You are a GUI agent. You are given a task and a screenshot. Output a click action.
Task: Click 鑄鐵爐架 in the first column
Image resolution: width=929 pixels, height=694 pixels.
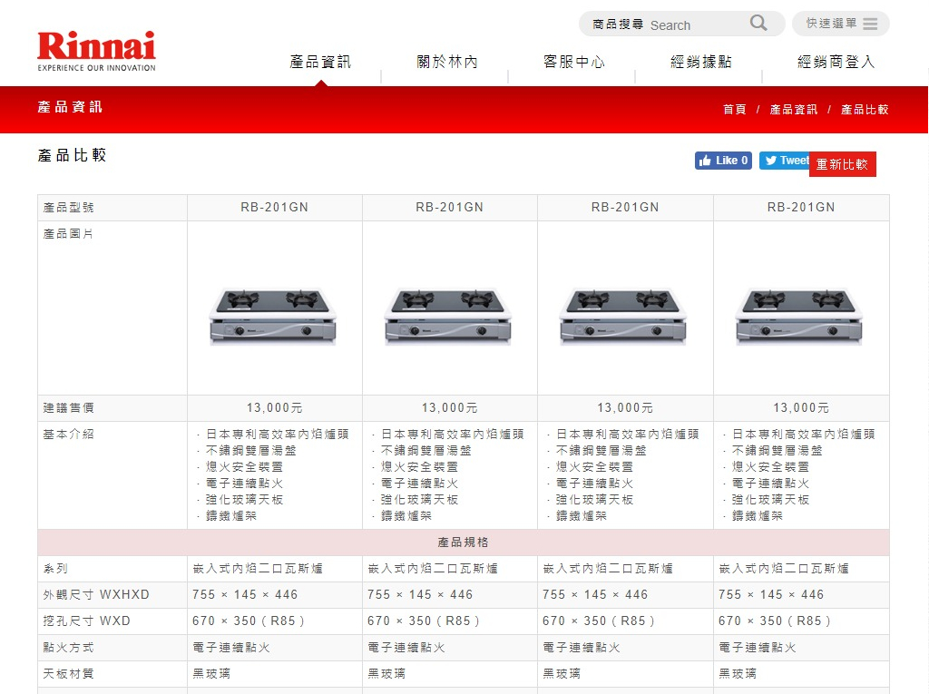[x=231, y=516]
